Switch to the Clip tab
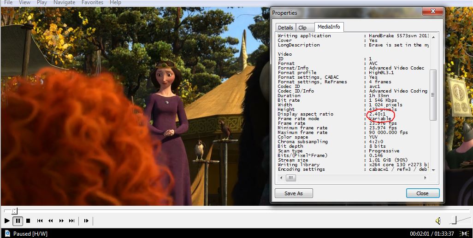This screenshot has height=238, width=473. (x=302, y=28)
